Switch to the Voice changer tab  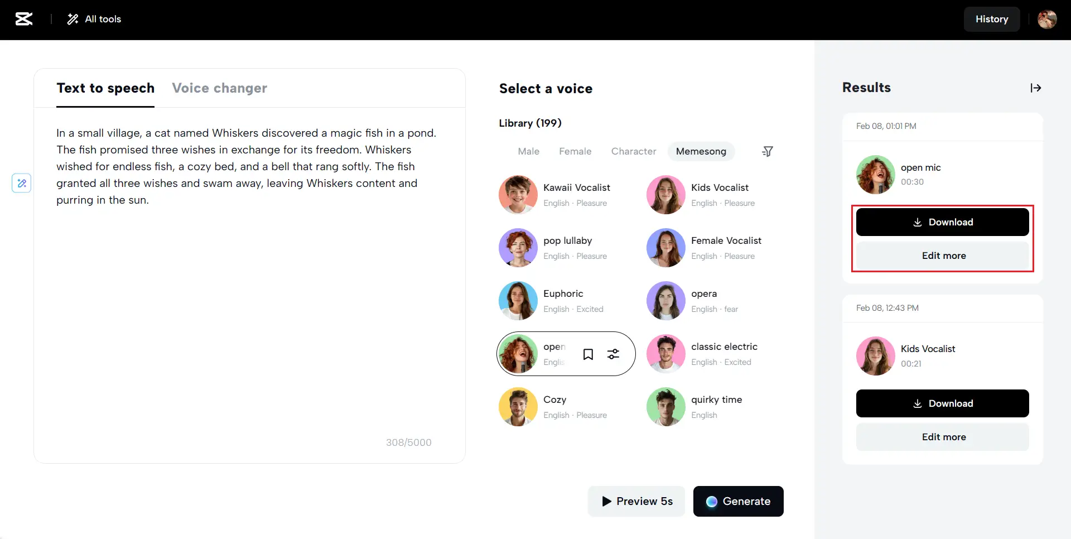click(x=219, y=88)
